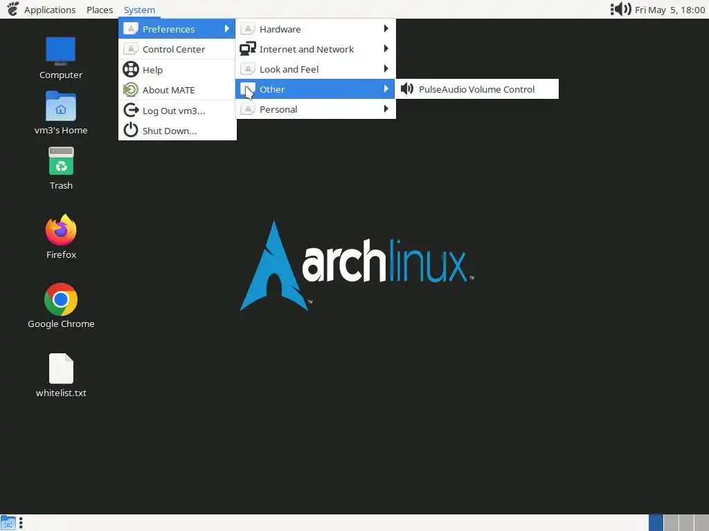The height and width of the screenshot is (531, 709).
Task: Select Preferences in the System menu
Action: coord(177,29)
